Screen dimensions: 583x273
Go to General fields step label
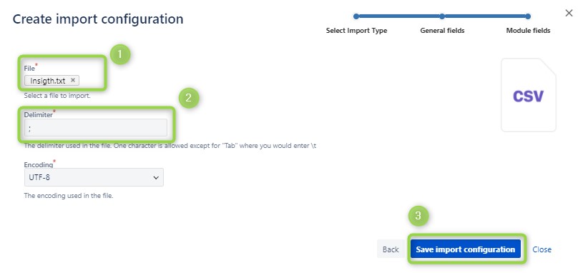pos(442,31)
